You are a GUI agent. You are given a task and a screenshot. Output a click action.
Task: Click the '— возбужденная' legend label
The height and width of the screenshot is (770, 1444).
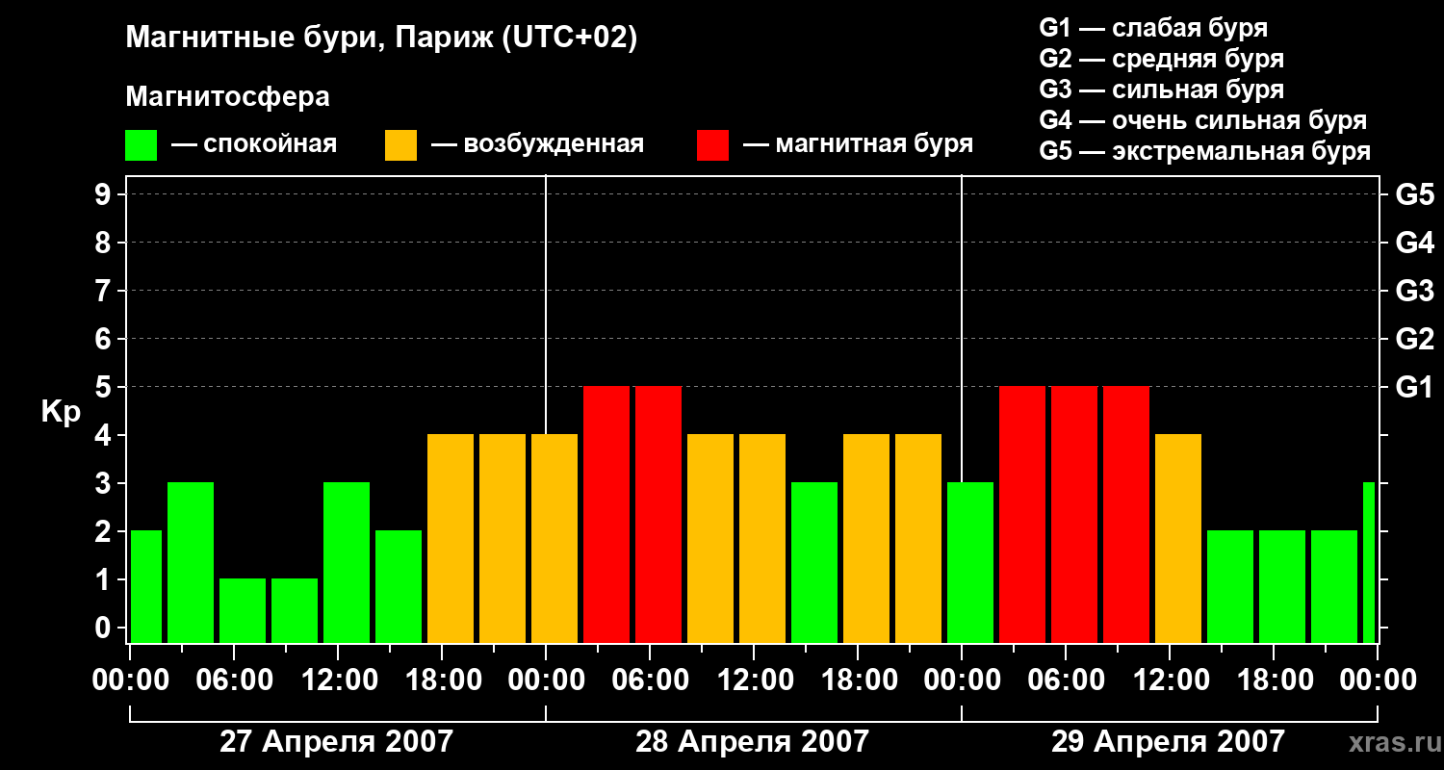(537, 145)
